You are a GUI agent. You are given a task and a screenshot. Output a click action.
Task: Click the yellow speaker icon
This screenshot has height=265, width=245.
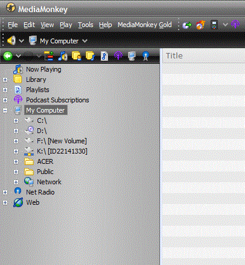[x=11, y=40]
